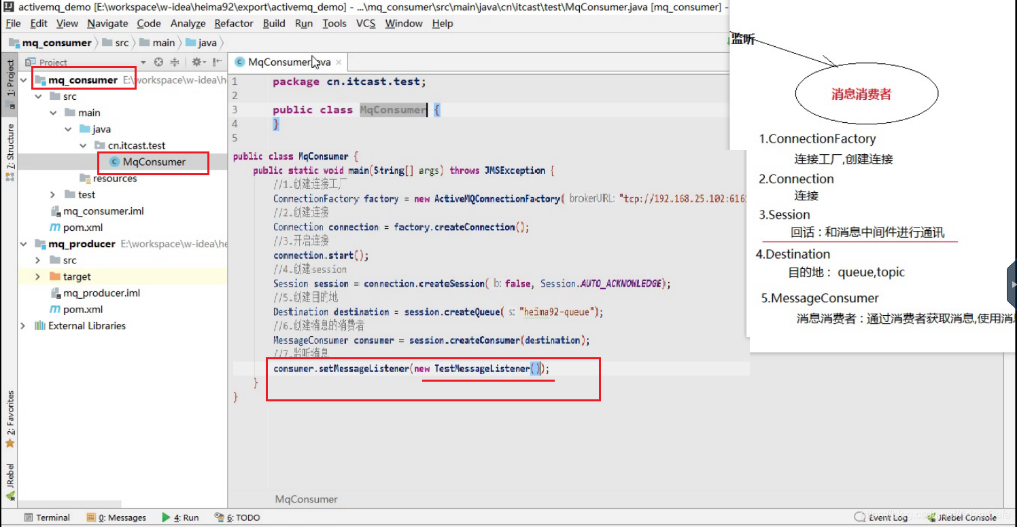The image size is (1017, 527).
Task: Open the JRebel Console
Action: tap(962, 517)
